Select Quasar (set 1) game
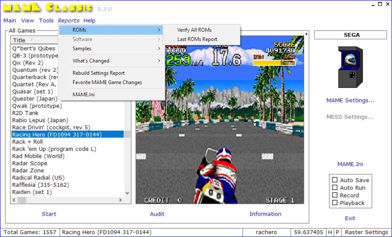Screen dimensions: 392x237 point(33,92)
